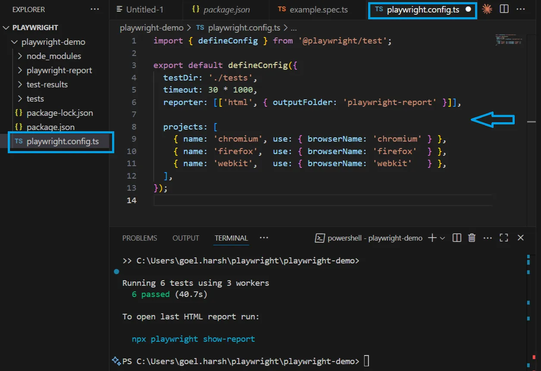Collapse the playwright-demo folder

tap(14, 42)
